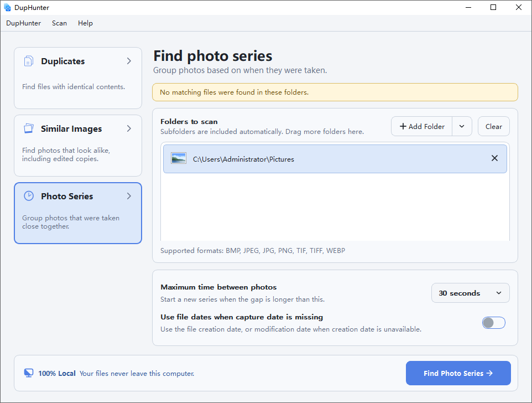The width and height of the screenshot is (532, 403).
Task: Open Similar Images via its chevron arrow
Action: pyautogui.click(x=129, y=128)
